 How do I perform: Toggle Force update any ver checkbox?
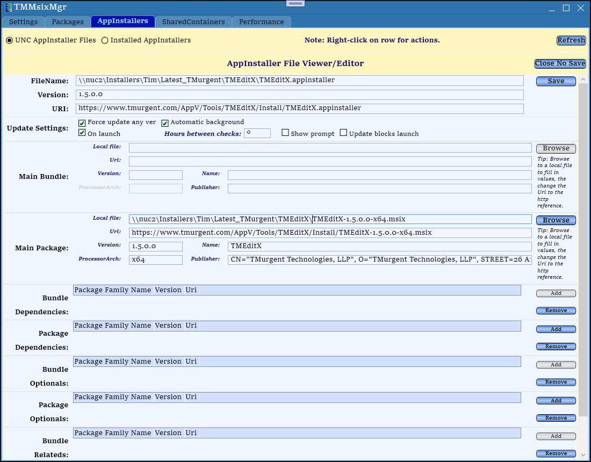click(82, 123)
